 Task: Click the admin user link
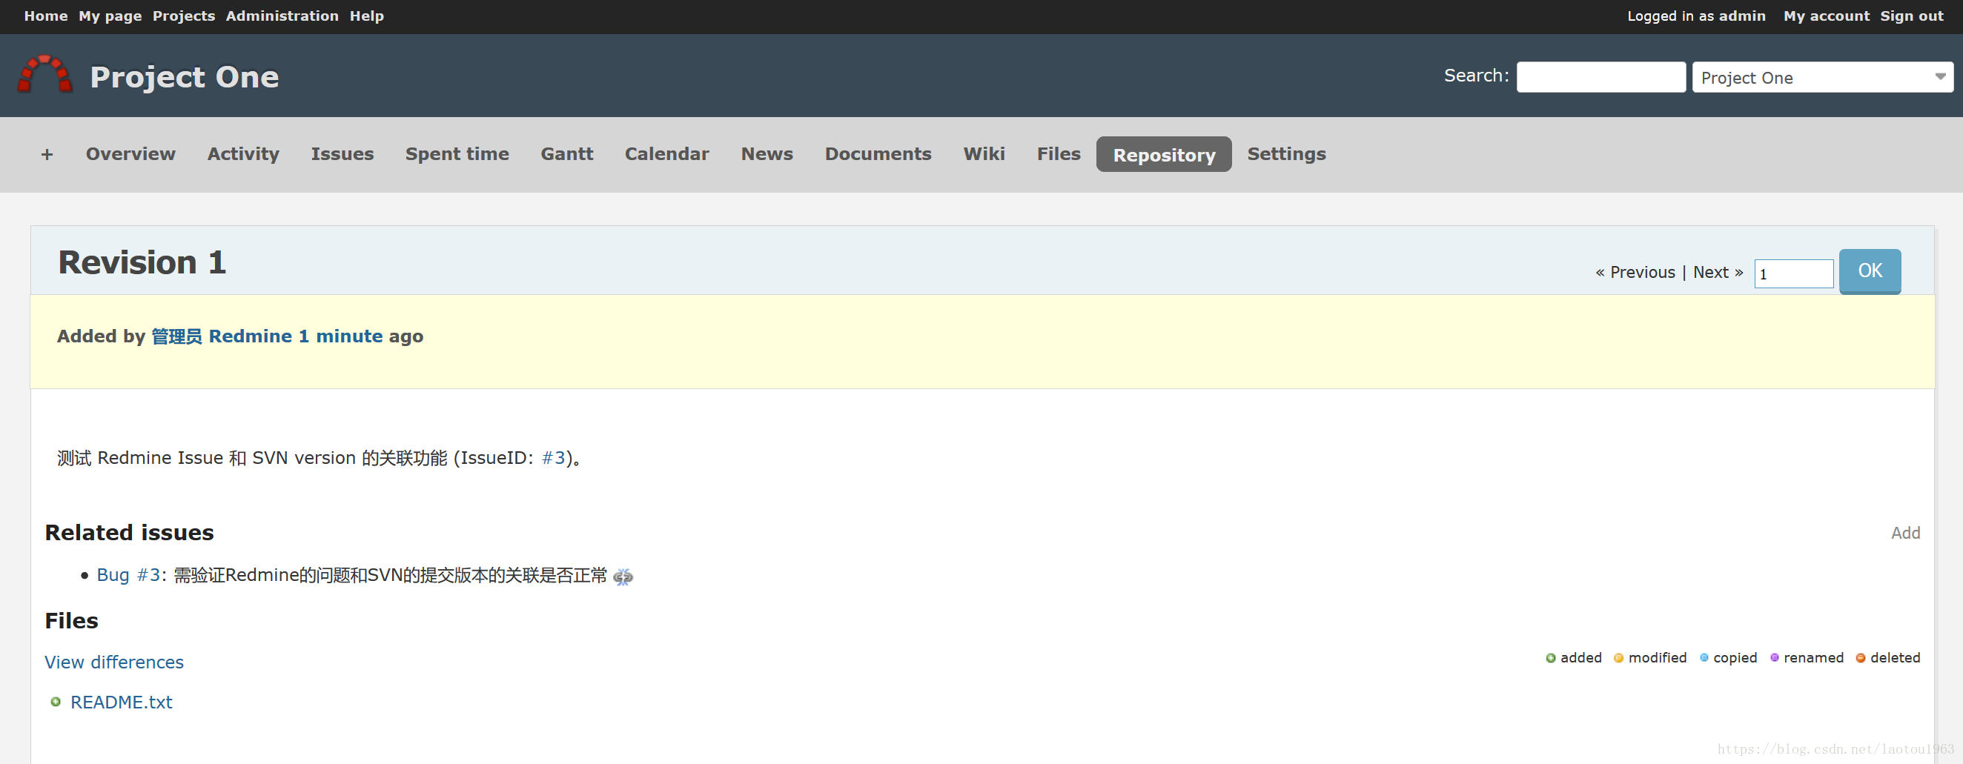pos(1741,16)
